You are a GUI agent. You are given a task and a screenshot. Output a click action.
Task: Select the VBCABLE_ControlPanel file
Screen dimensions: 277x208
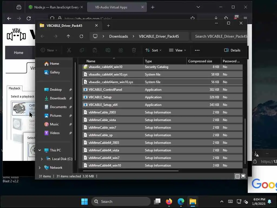point(162,89)
